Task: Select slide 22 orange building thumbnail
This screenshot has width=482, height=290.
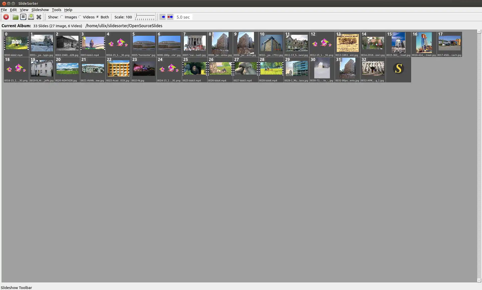Action: (x=118, y=70)
